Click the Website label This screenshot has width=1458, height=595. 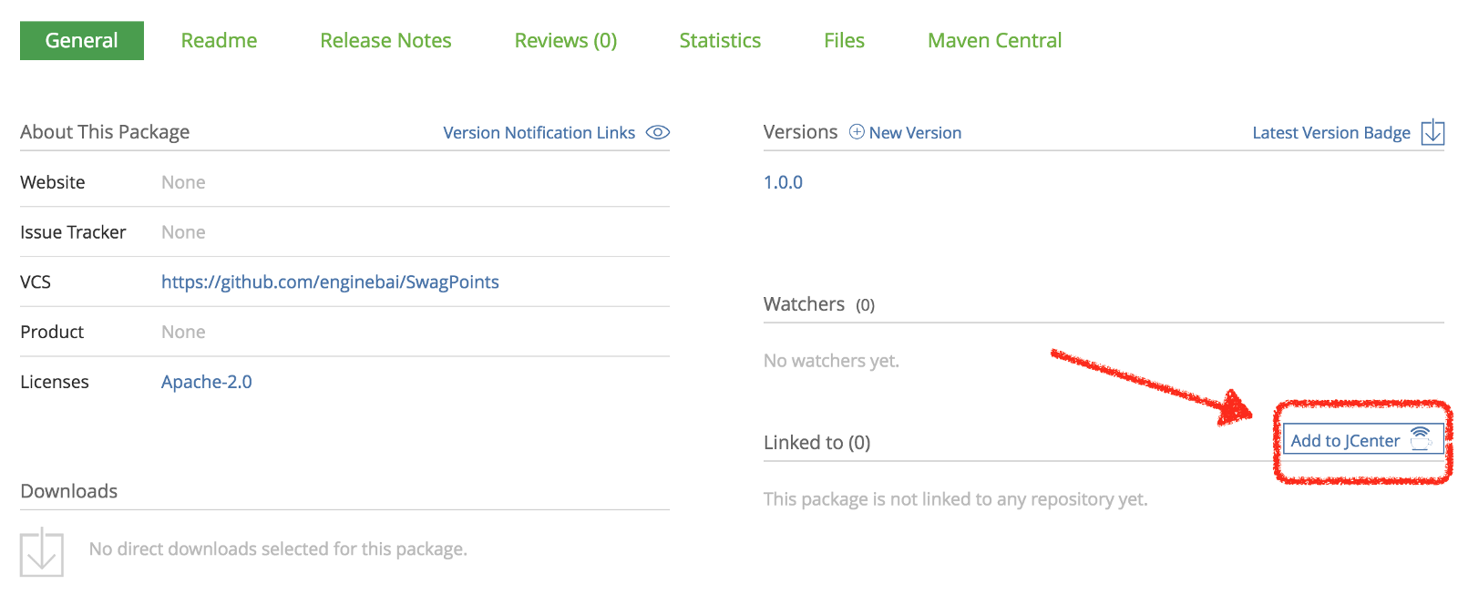53,182
